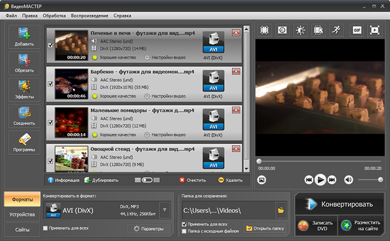Switch to the Устройства tab
This screenshot has width=390, height=241.
click(x=22, y=214)
